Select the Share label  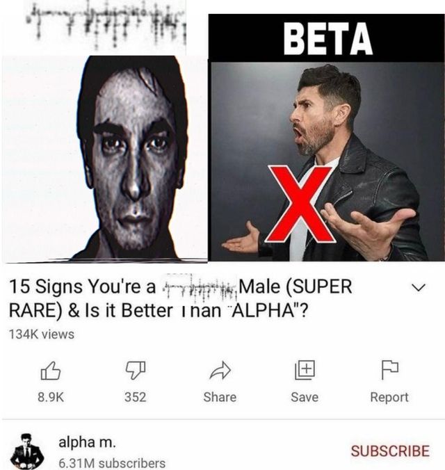click(x=220, y=397)
